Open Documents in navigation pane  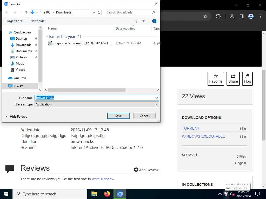pyautogui.click(x=24, y=51)
